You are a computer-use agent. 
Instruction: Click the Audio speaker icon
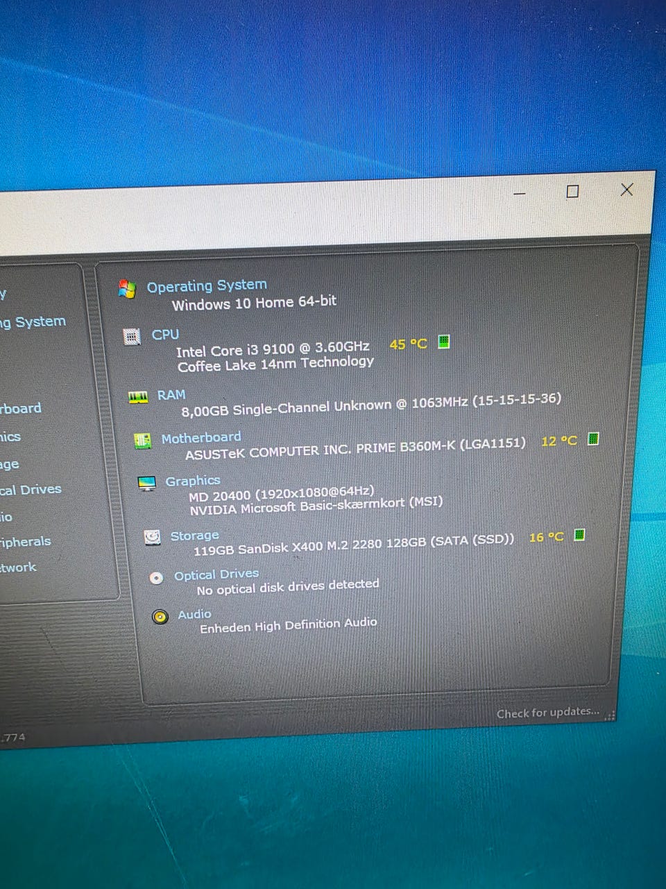point(160,616)
